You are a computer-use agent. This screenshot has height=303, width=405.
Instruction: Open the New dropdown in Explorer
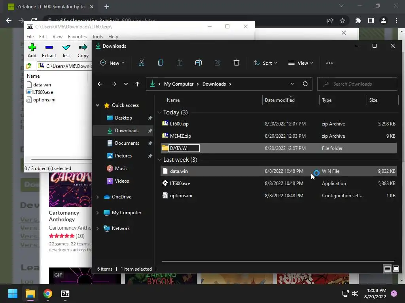(x=112, y=63)
